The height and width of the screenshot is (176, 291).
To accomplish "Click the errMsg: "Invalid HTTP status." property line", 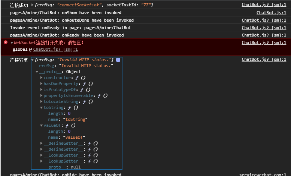I will point(76,66).
